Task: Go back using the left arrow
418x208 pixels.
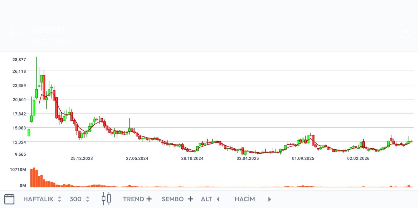Action: click(14, 34)
